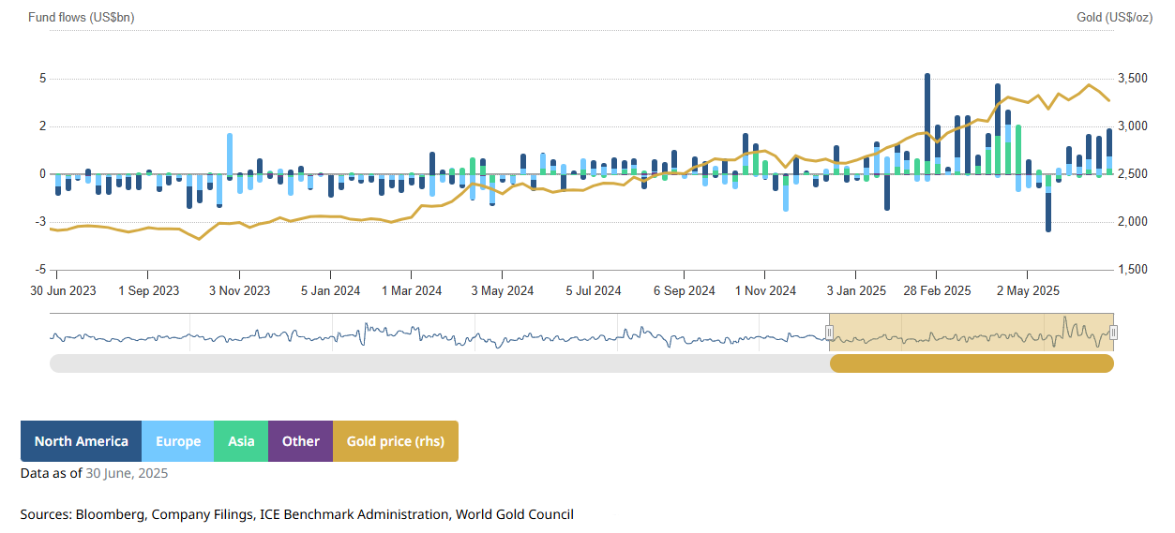Click the gold scrollbar thumb
The height and width of the screenshot is (533, 1175).
click(972, 363)
